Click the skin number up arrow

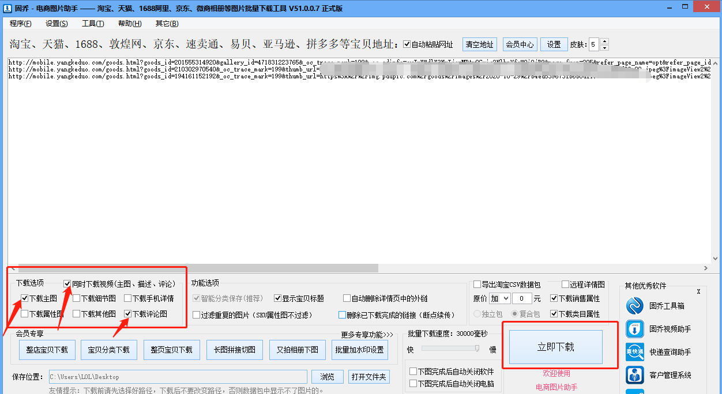pyautogui.click(x=604, y=41)
